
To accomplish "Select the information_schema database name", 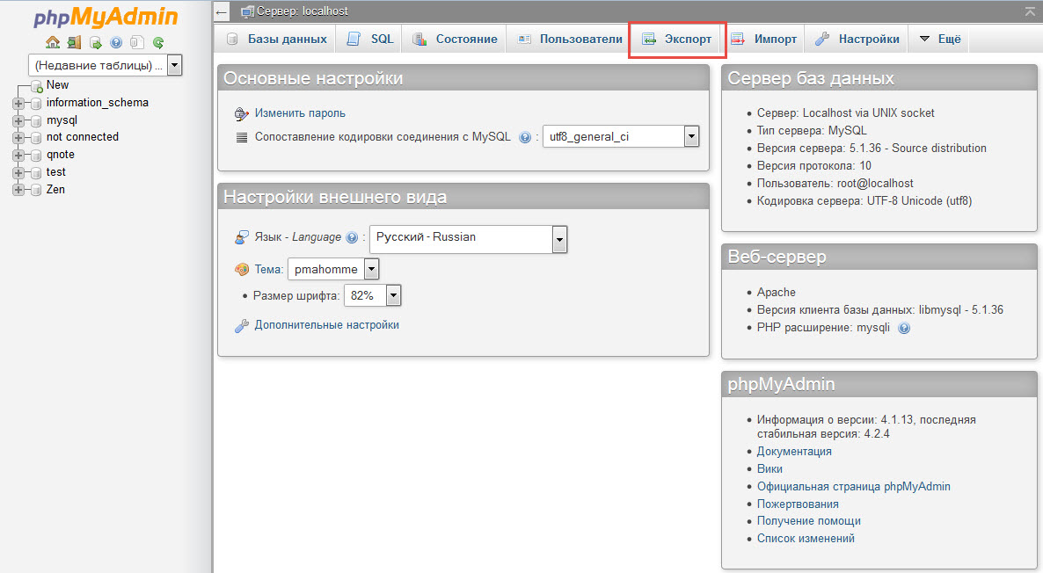I will (97, 103).
